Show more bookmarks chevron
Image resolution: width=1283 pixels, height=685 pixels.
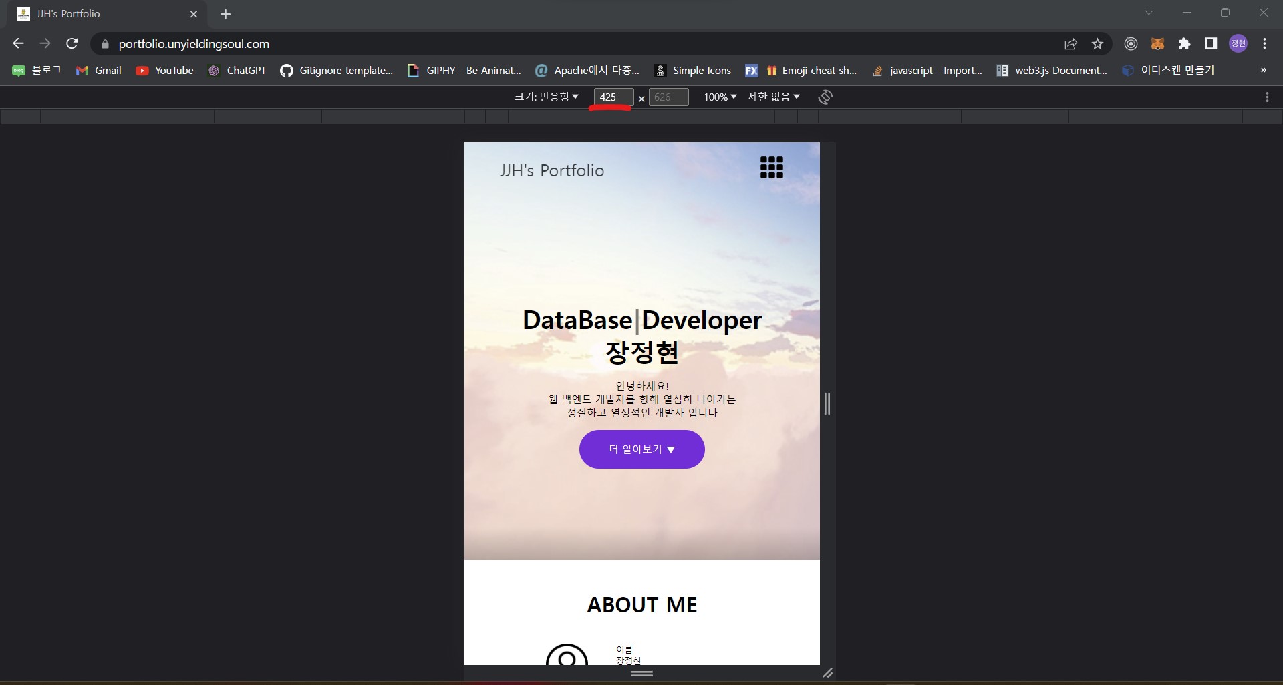coord(1263,71)
